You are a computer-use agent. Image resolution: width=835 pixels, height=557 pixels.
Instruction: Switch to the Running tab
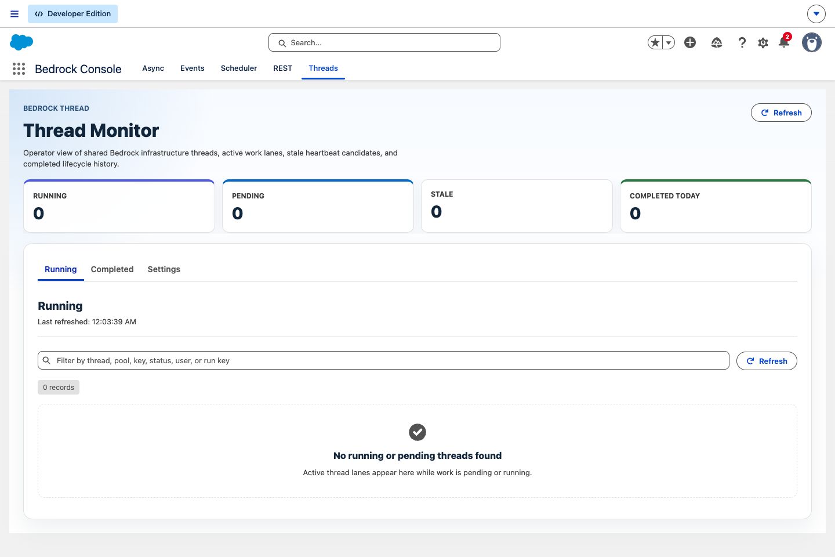coord(61,269)
